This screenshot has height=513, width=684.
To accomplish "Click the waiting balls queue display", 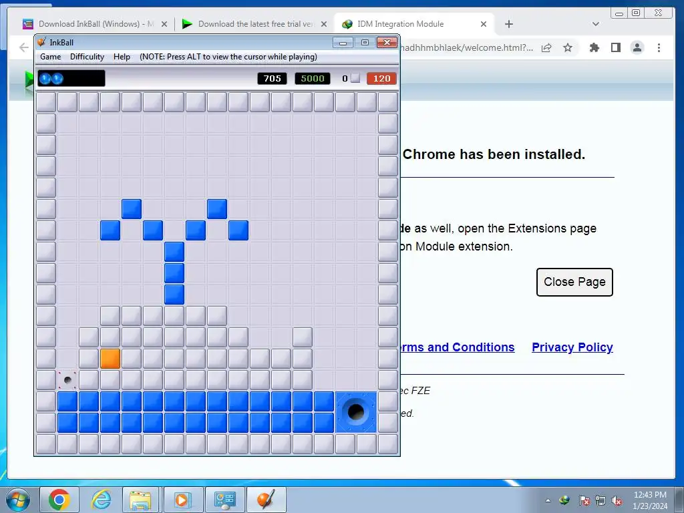I will click(71, 79).
